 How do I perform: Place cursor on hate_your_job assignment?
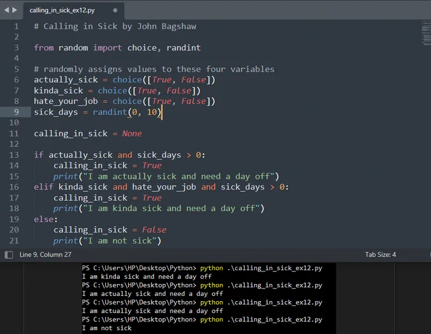pyautogui.click(x=125, y=101)
